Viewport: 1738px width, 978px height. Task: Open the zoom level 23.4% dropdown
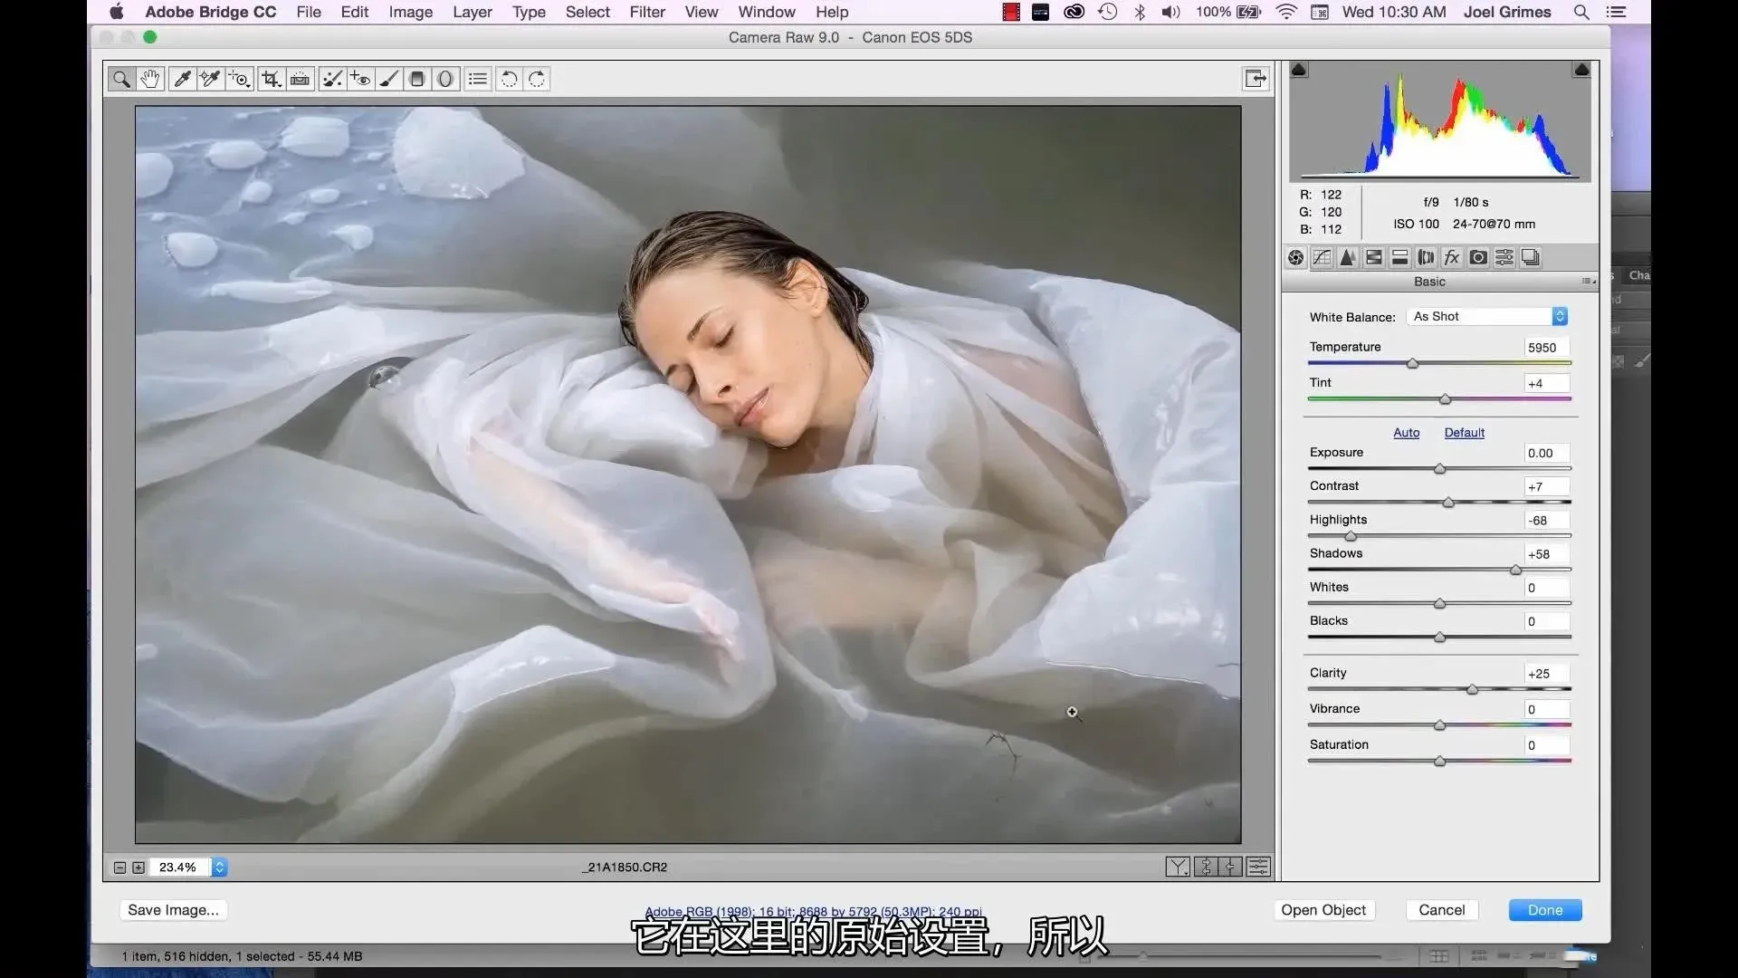coord(219,868)
